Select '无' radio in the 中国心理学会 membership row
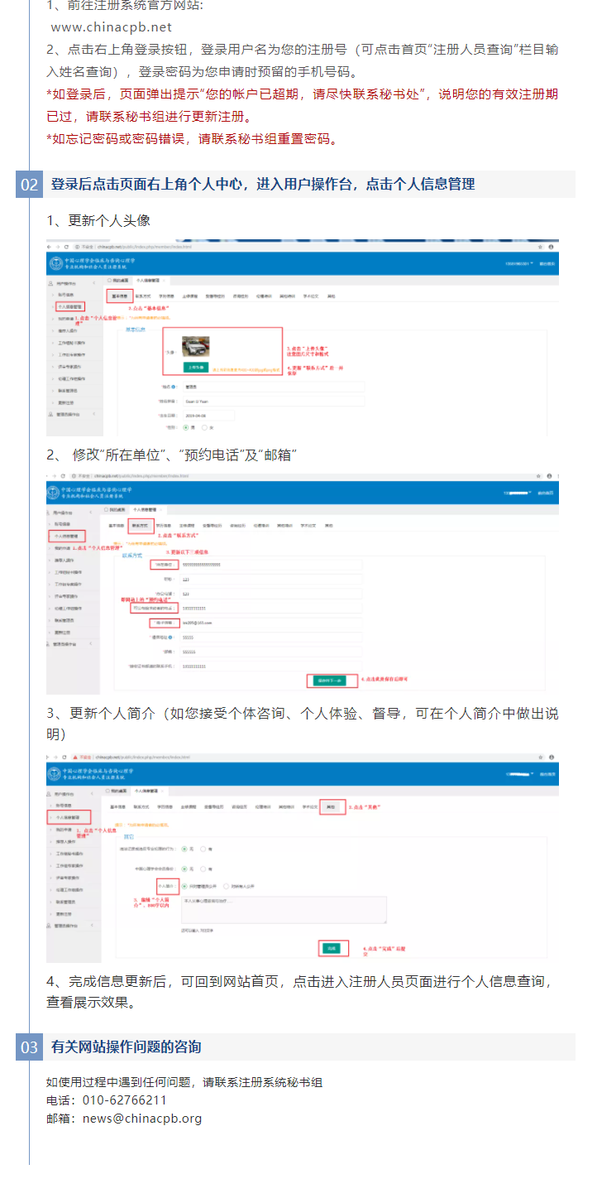 click(x=184, y=868)
